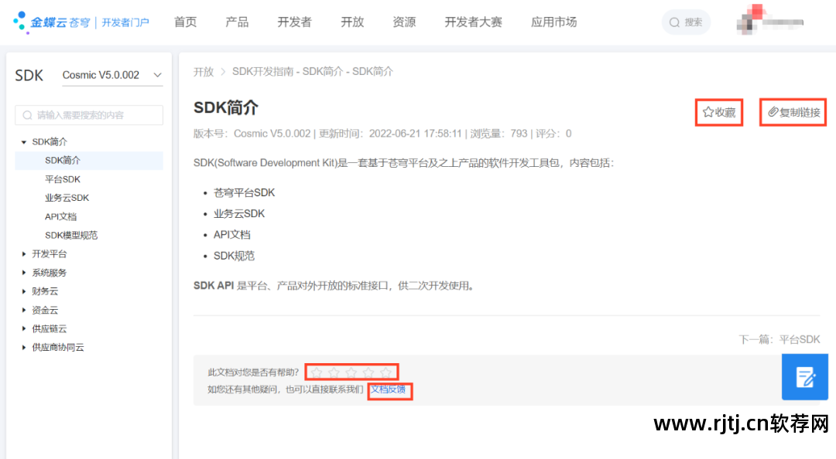Focus the sidebar content search field

tap(89, 115)
